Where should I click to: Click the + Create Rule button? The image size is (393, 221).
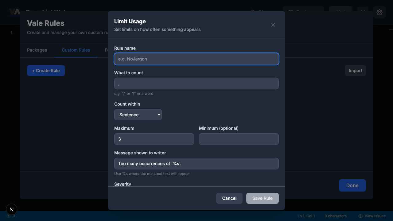pyautogui.click(x=46, y=71)
